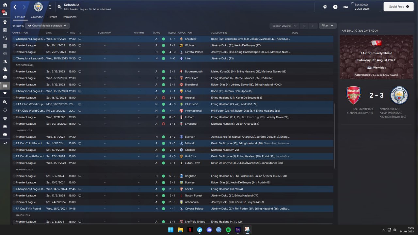This screenshot has height=235, width=418.
Task: Select the row circle for Fulham fixture
Action: pos(14,117)
